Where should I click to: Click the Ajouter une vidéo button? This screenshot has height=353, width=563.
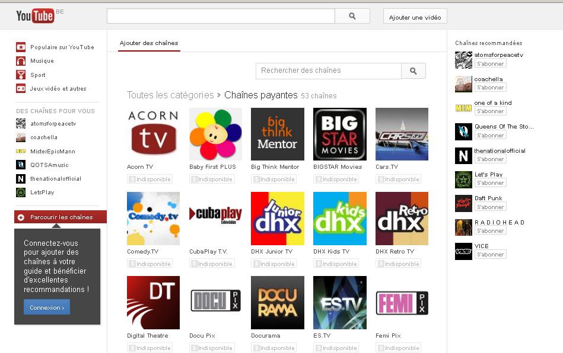tap(415, 17)
